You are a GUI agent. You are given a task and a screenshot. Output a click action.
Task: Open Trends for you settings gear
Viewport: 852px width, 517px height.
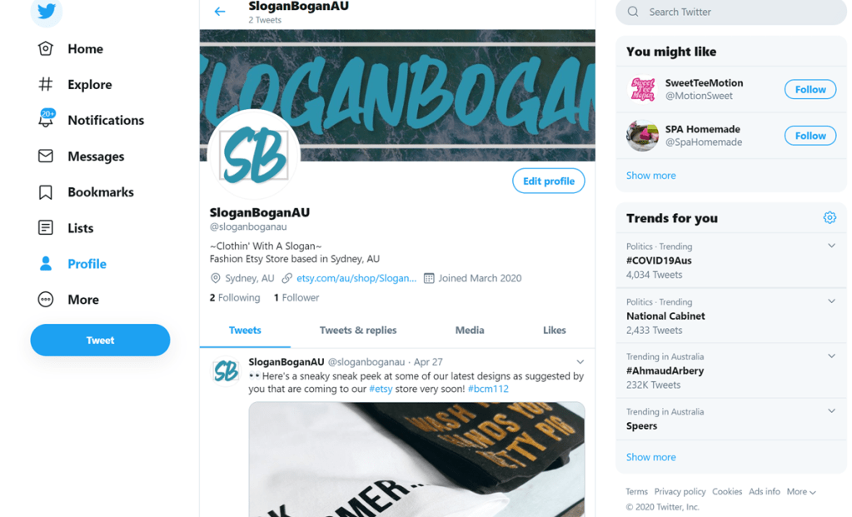click(830, 218)
